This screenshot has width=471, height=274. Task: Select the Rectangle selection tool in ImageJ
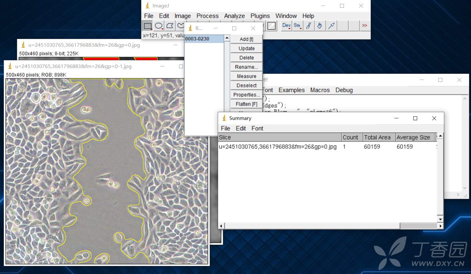pyautogui.click(x=148, y=26)
